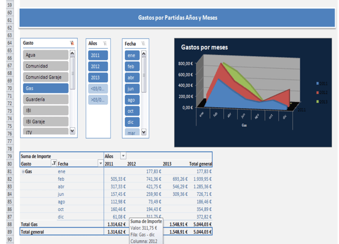Open the Años column dropdown in pivot table
The height and width of the screenshot is (244, 339).
click(x=123, y=156)
